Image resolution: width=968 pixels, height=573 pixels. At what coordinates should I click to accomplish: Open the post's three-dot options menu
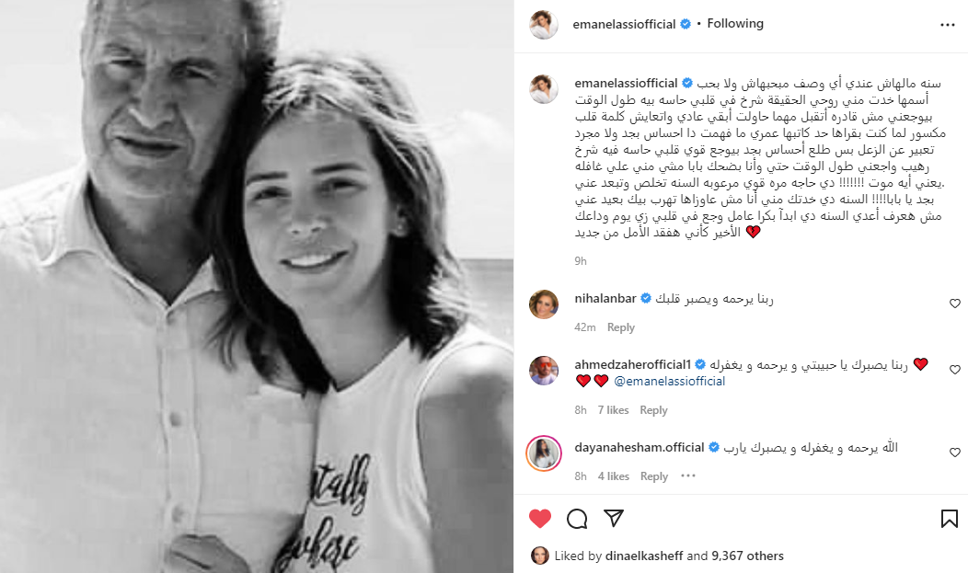point(947,25)
